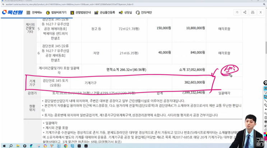The height and width of the screenshot is (148, 267).
Task: Open the pink brain-shaped app in taskbar
Action: pos(38,146)
